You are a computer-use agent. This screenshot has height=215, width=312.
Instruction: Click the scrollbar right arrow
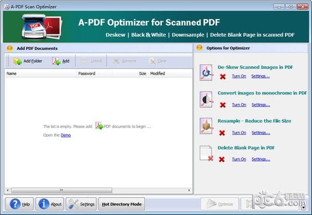189,191
